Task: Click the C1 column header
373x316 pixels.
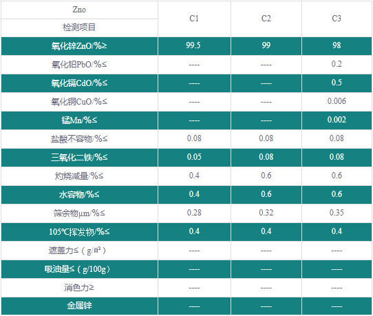Action: [x=194, y=19]
